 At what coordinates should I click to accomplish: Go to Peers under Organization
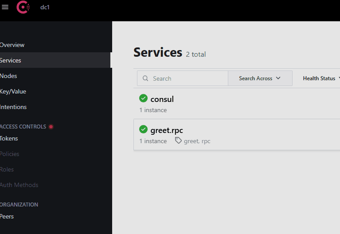[7, 216]
